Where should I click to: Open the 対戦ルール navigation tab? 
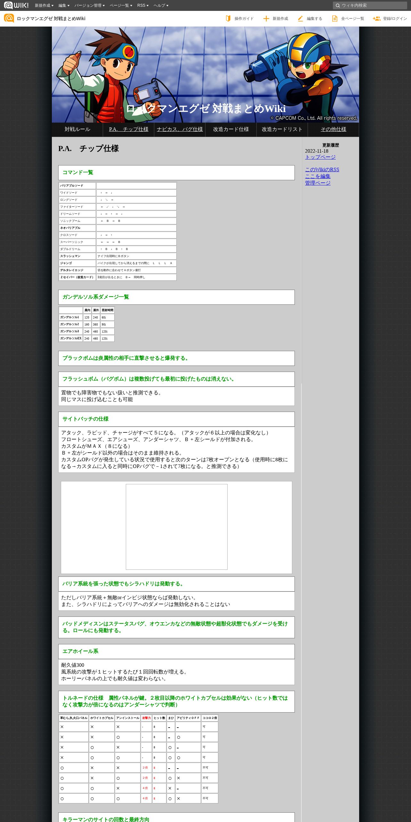(x=77, y=129)
